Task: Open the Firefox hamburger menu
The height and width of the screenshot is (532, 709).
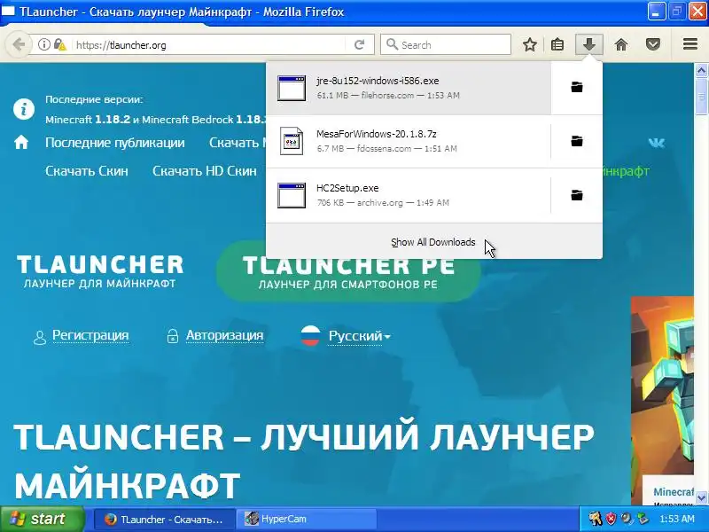Action: (x=690, y=44)
